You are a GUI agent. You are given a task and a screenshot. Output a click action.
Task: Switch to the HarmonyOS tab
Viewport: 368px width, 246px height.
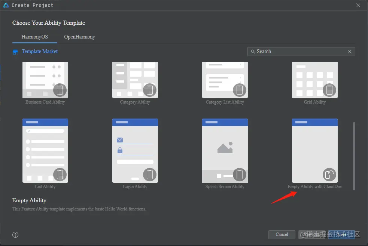click(35, 37)
